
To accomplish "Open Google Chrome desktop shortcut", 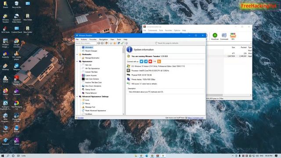I will [17, 43].
